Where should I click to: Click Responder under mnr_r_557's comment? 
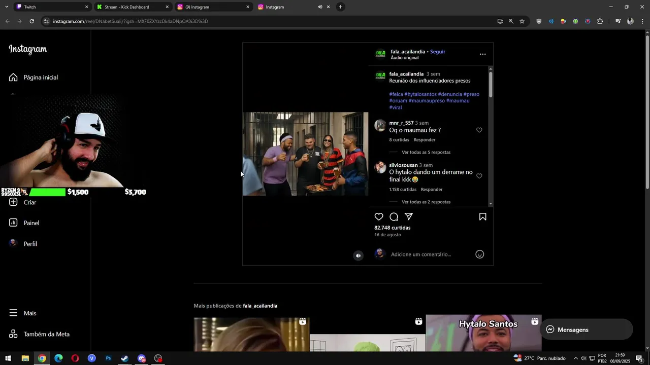tap(425, 140)
